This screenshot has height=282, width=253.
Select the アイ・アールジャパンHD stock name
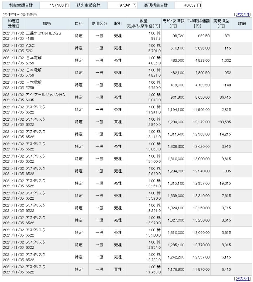tap(46, 95)
